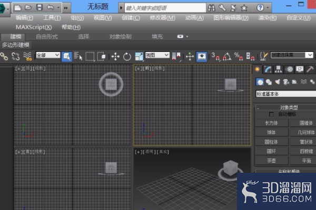Toggle Select and Manipulate icon
Screen dimensions: 316x210
190,57
